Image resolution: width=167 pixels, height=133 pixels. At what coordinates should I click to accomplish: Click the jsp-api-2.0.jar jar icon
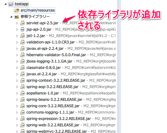pyautogui.click(x=22, y=29)
